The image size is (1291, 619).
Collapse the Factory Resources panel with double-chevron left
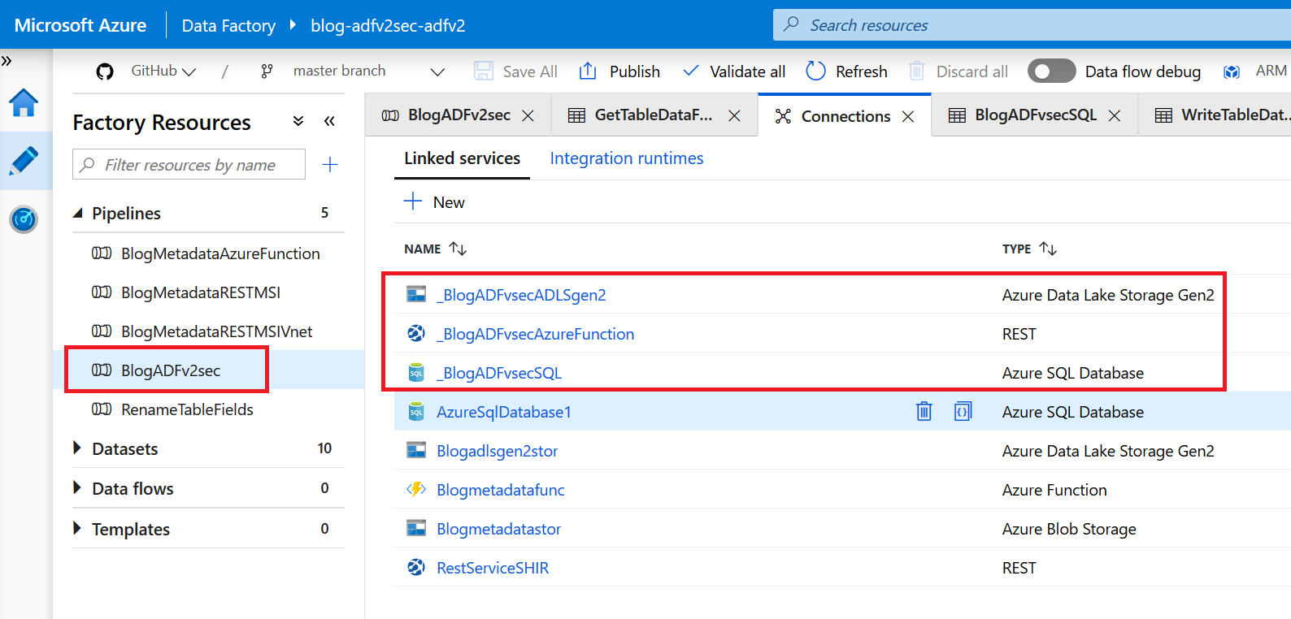click(x=329, y=121)
